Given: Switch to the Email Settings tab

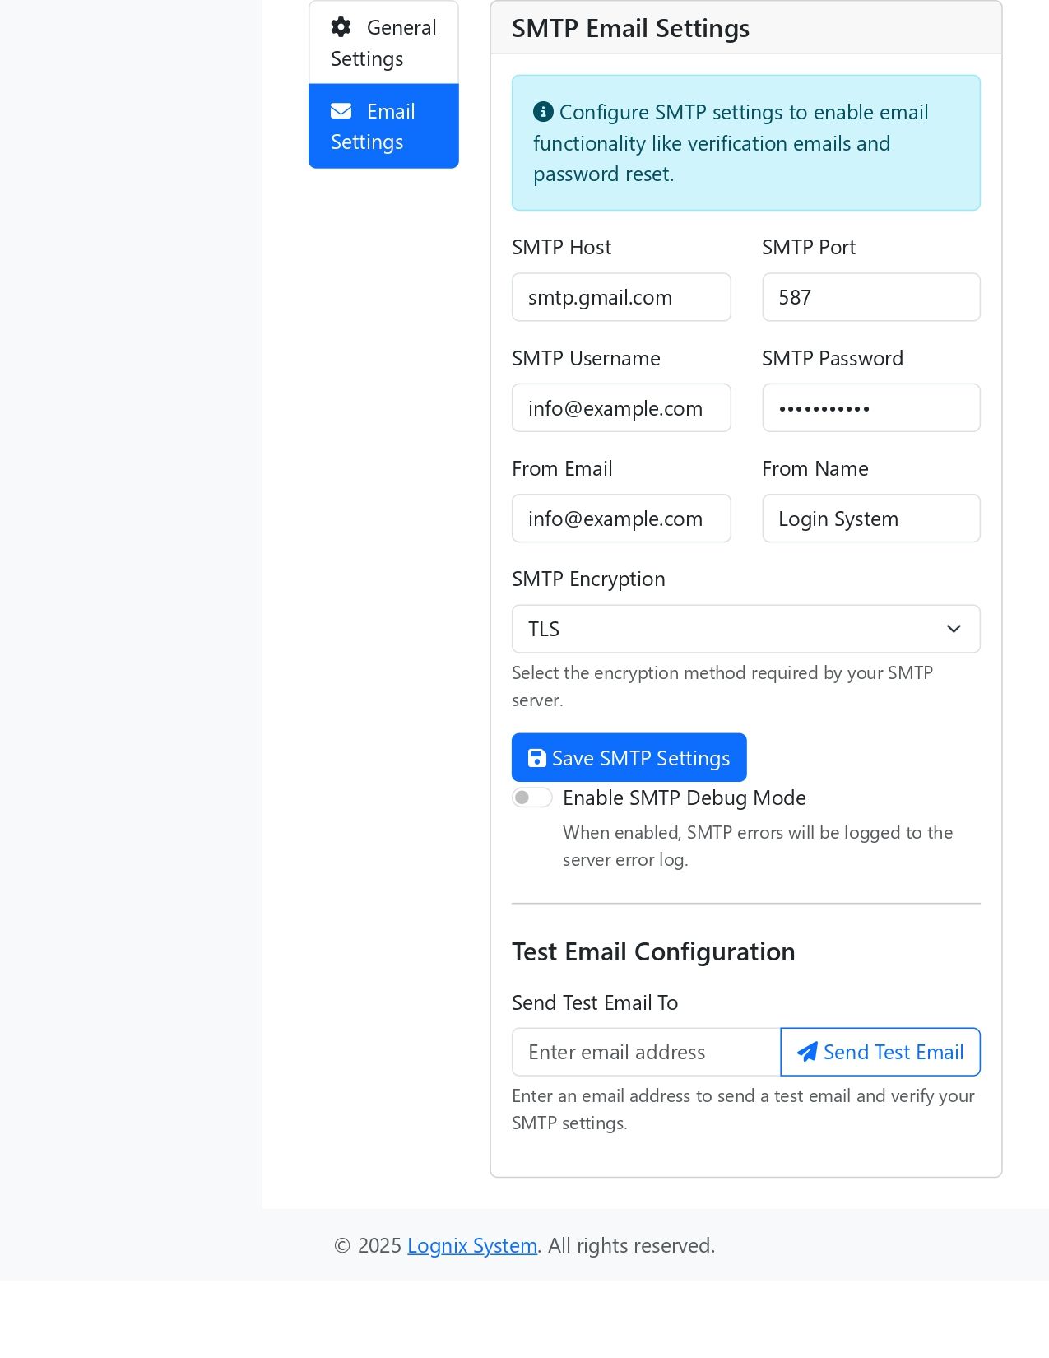Looking at the screenshot, I should point(383,126).
